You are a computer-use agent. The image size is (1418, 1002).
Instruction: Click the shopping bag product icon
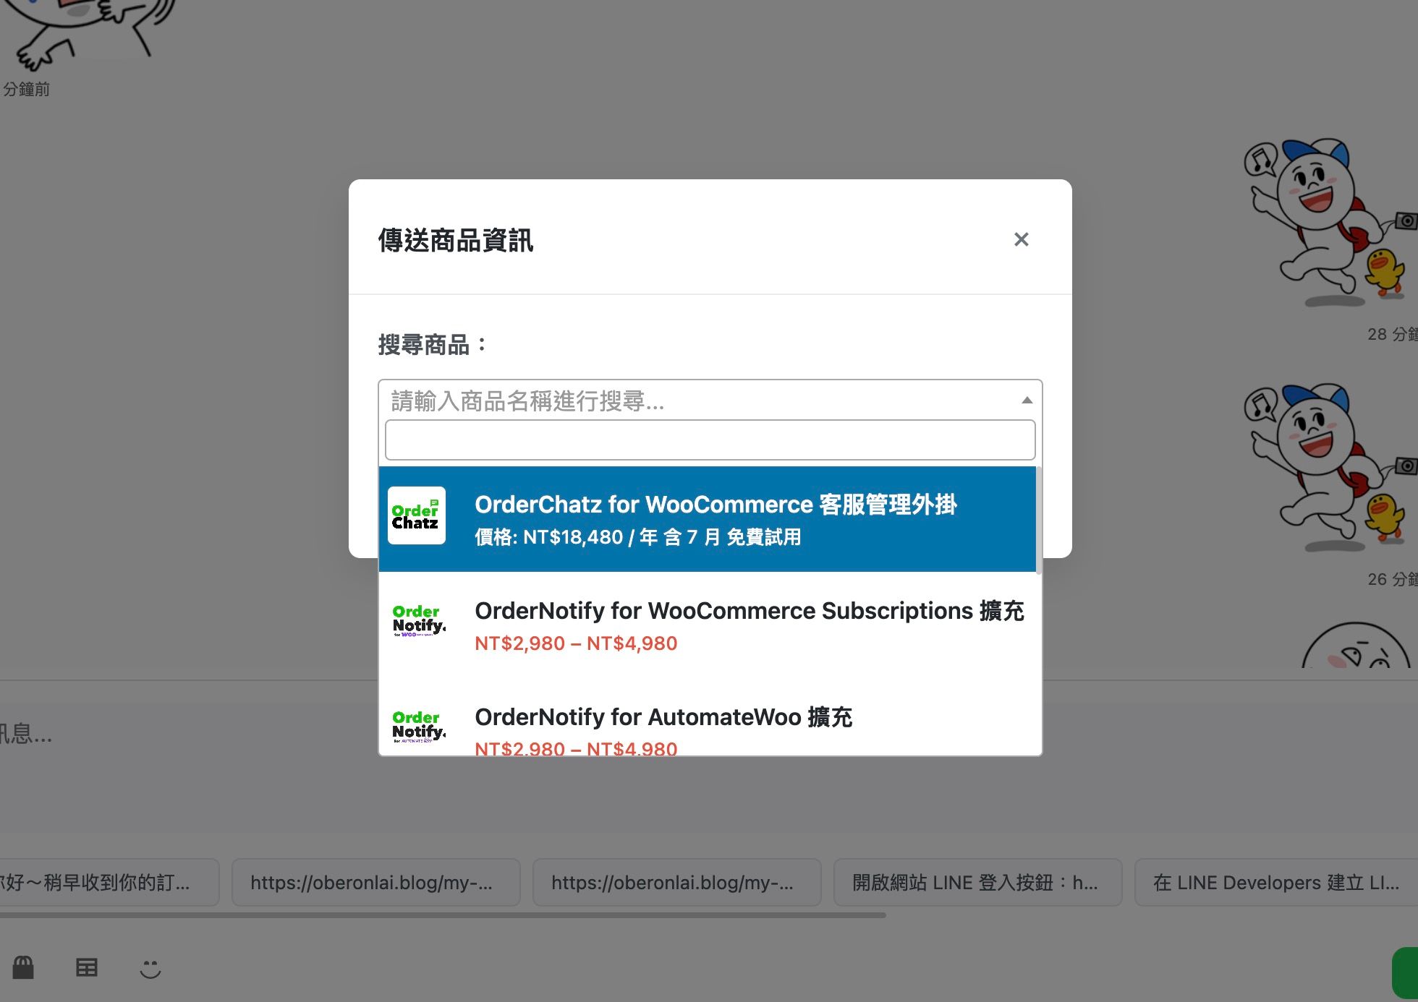tap(23, 967)
